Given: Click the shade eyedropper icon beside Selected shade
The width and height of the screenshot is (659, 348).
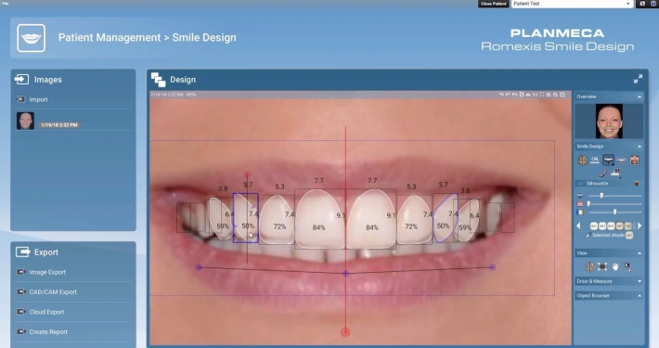Looking at the screenshot, I should (x=588, y=236).
